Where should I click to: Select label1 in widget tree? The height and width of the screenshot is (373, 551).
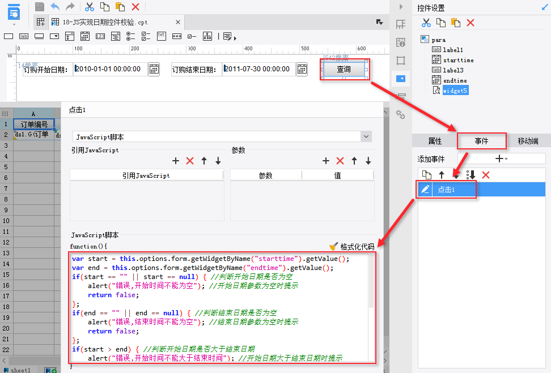click(x=452, y=50)
